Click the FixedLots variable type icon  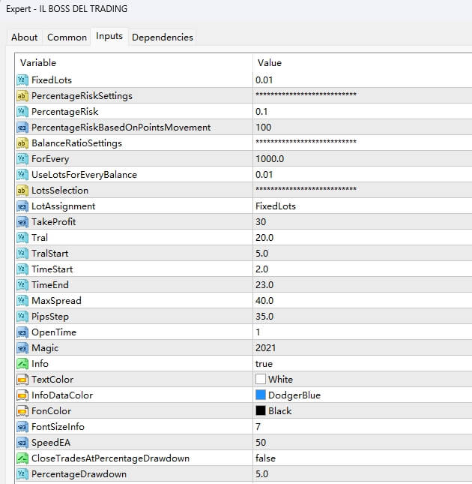[22, 80]
